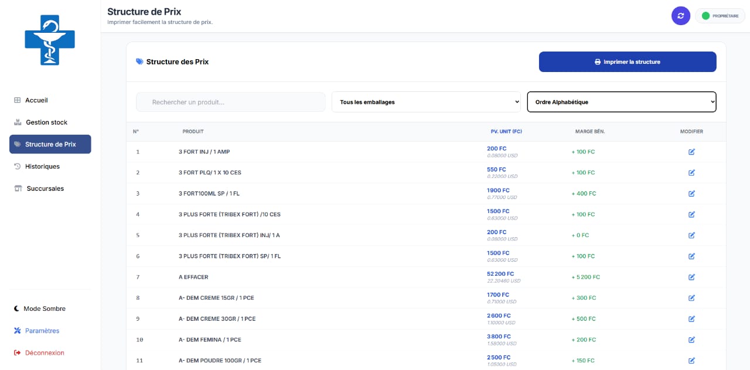Image resolution: width=750 pixels, height=370 pixels.
Task: Edit A- DEM CREME 15GR / 1 PCE
Action: 691,298
